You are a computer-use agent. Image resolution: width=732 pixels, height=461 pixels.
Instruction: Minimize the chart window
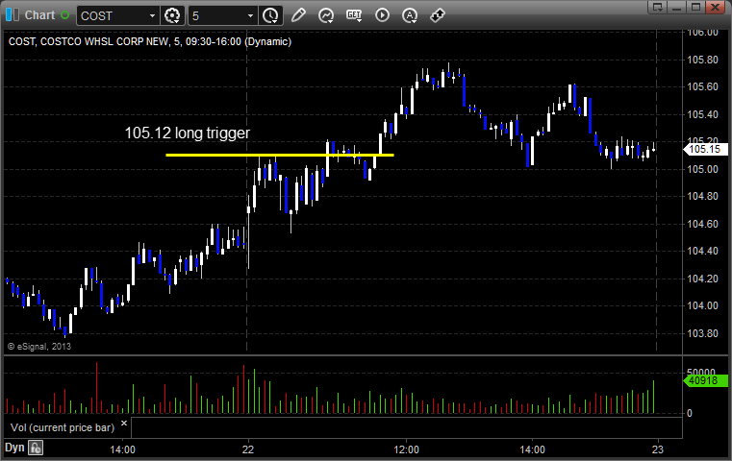coord(677,7)
